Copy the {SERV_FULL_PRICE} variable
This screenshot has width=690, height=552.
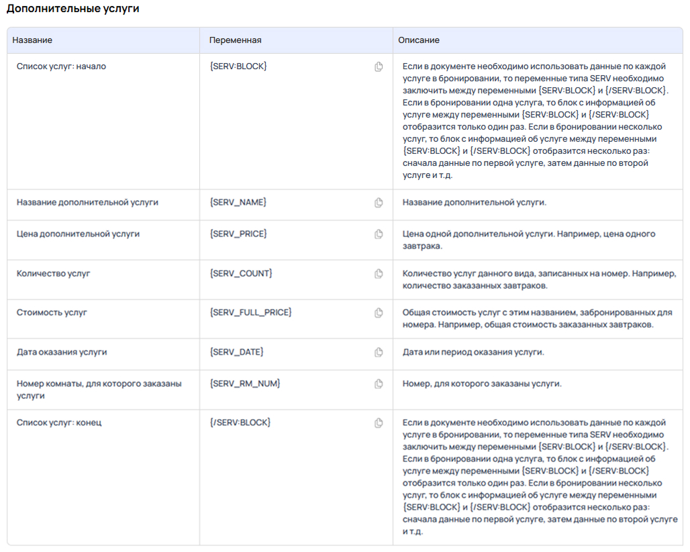pos(379,312)
